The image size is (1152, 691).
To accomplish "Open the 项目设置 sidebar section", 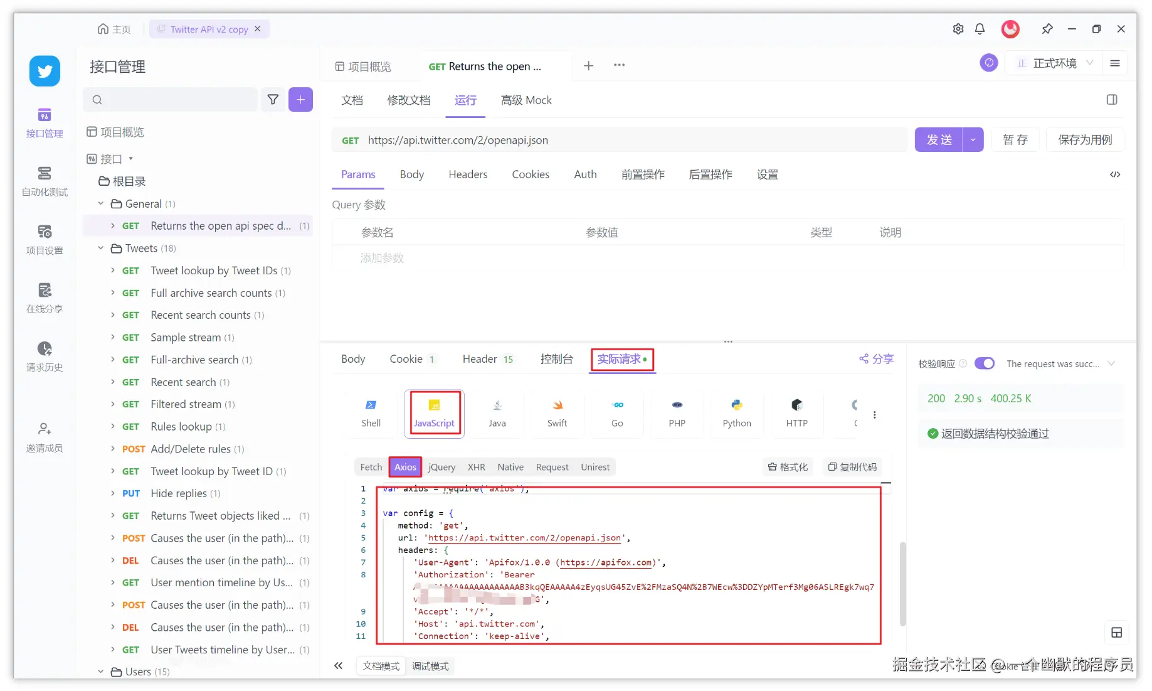I will tap(45, 239).
